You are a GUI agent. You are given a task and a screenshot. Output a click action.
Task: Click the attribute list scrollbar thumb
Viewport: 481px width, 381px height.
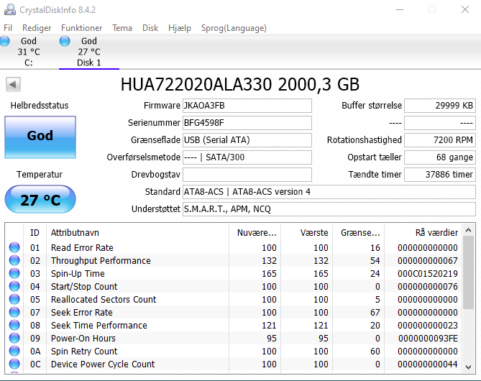469,272
